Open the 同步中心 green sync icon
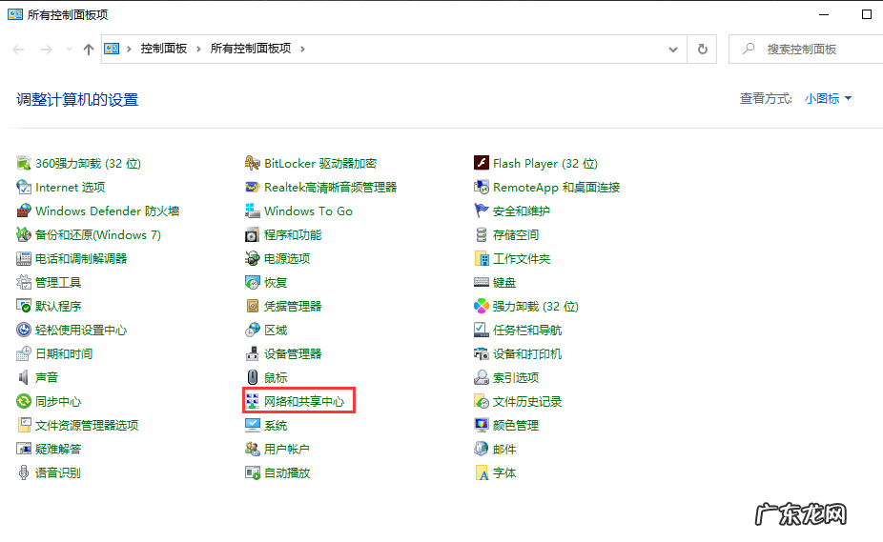This screenshot has width=883, height=542. [x=24, y=401]
